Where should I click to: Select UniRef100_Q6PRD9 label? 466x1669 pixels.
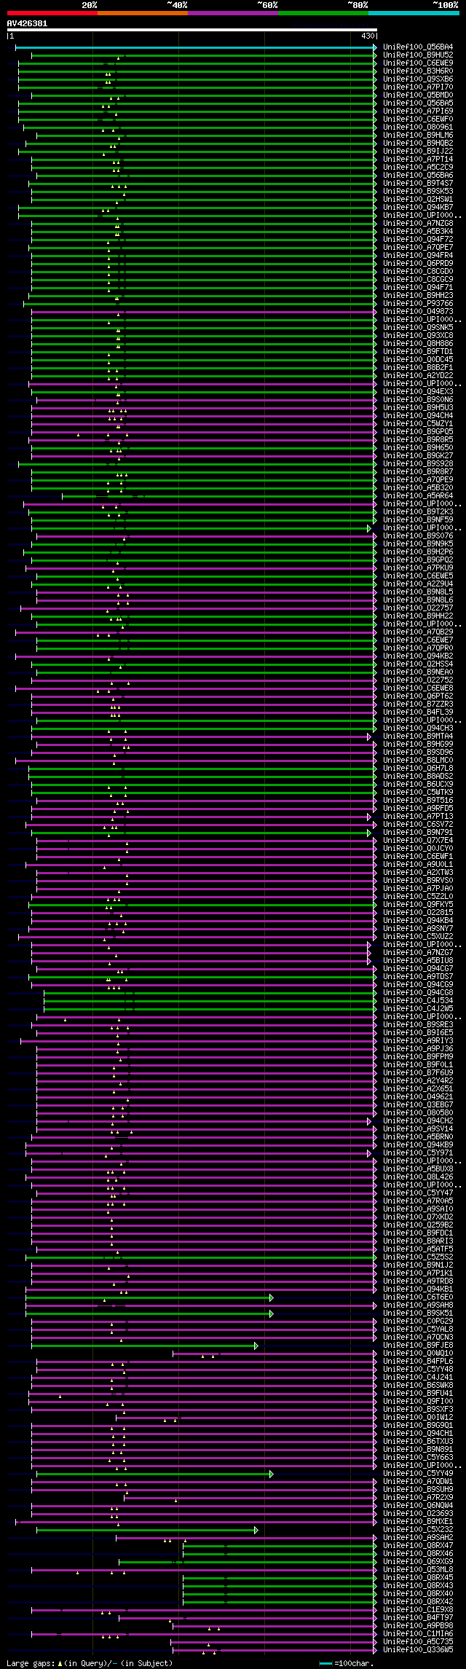point(418,264)
